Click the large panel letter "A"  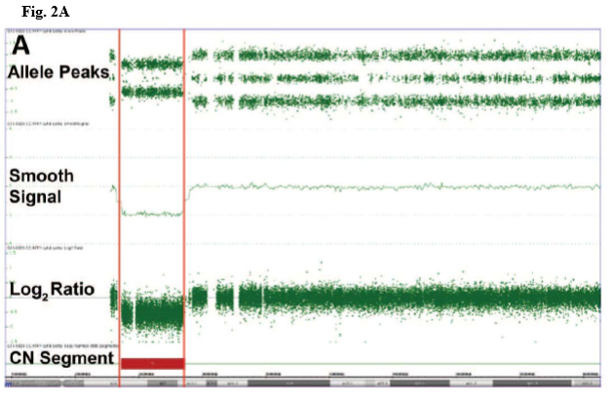tap(20, 46)
